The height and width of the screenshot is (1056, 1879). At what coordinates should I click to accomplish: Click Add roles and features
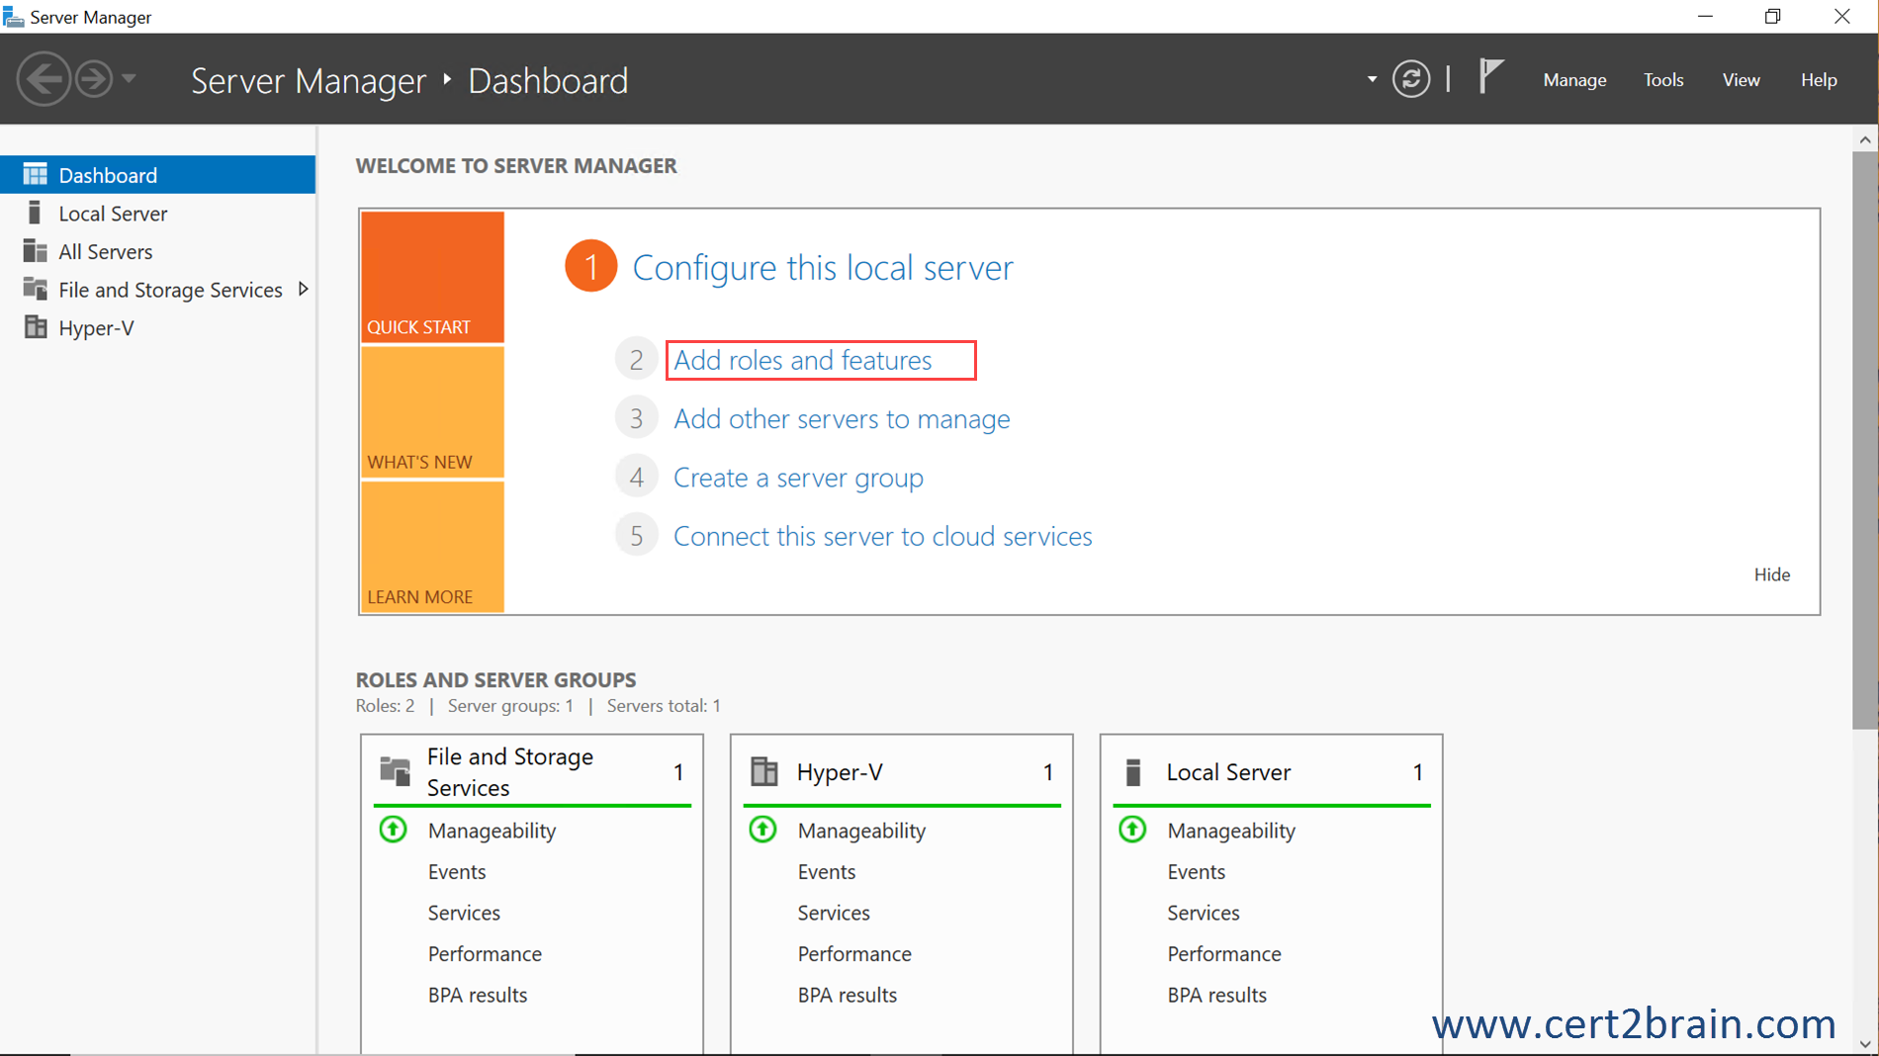tap(802, 360)
